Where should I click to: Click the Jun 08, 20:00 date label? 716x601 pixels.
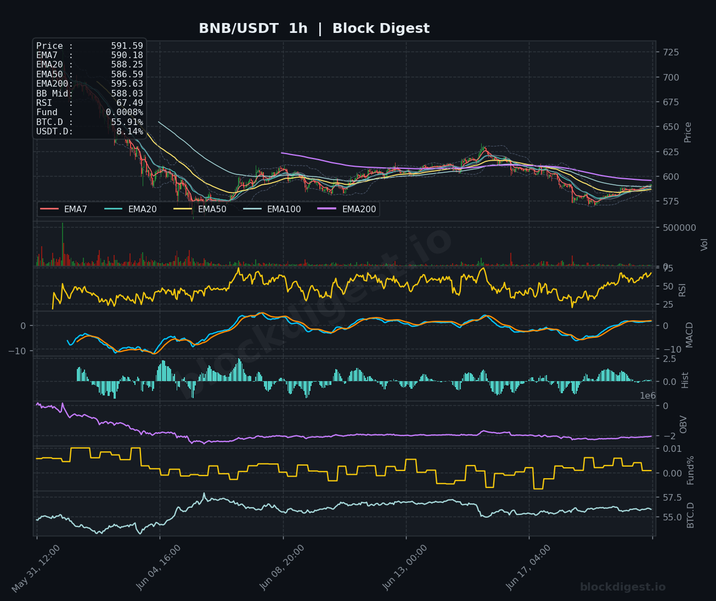click(282, 568)
